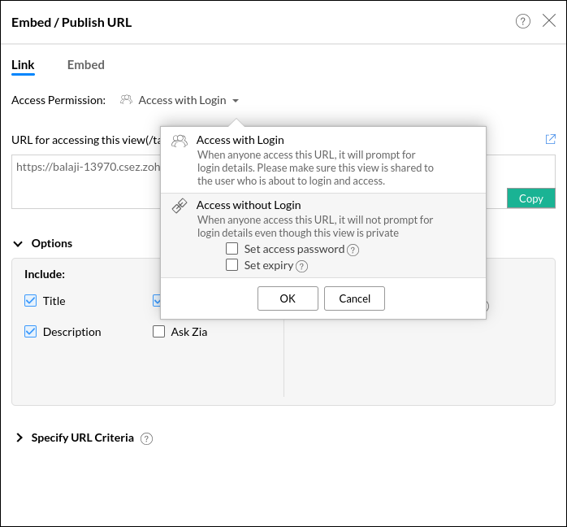This screenshot has width=567, height=527.
Task: Click the open URL in new window icon
Action: click(551, 139)
